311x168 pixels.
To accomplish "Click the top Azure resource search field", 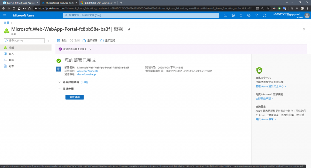I will [x=141, y=15].
